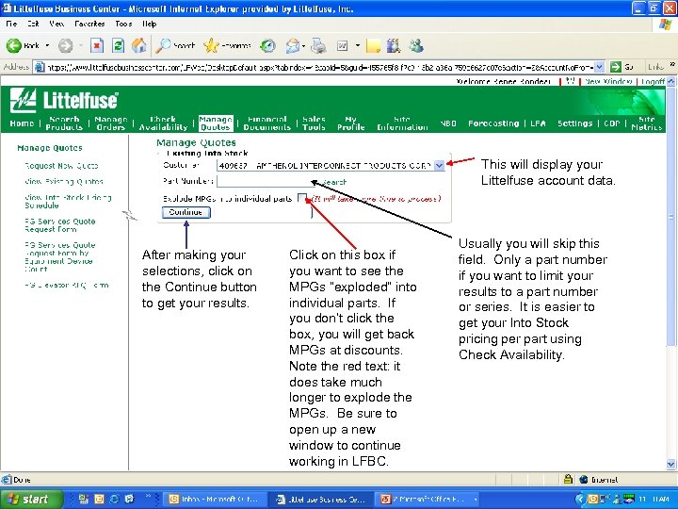The width and height of the screenshot is (678, 509).
Task: Show more quick launch icons chevron
Action: (149, 497)
